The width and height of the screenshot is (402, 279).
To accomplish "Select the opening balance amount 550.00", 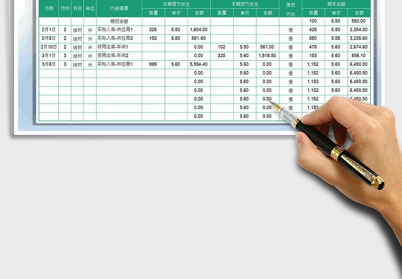I will point(359,21).
